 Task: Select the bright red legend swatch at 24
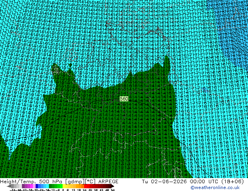(x=85, y=186)
